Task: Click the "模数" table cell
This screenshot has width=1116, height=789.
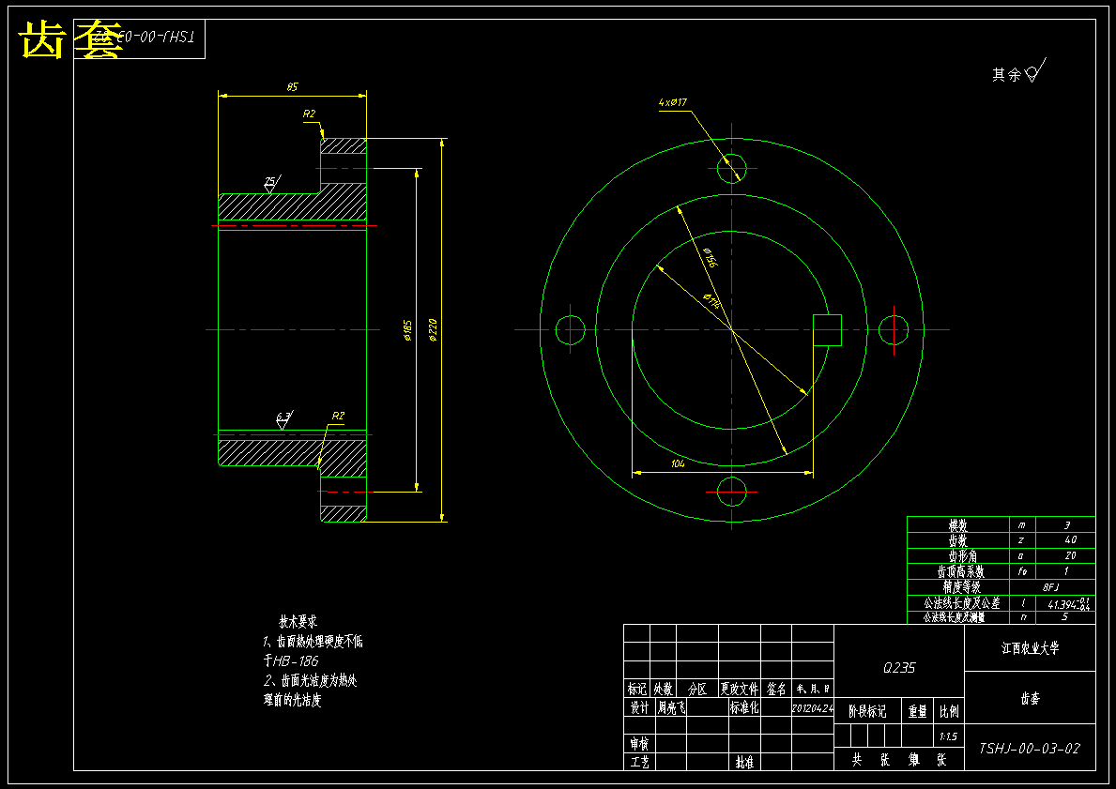Action: pos(958,525)
